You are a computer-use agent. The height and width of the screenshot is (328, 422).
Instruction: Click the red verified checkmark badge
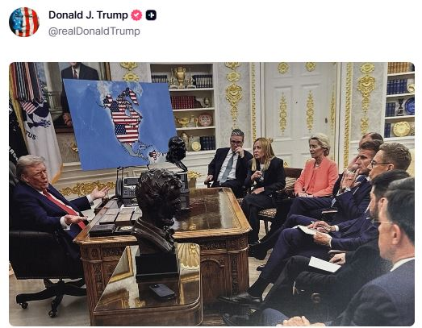(136, 15)
